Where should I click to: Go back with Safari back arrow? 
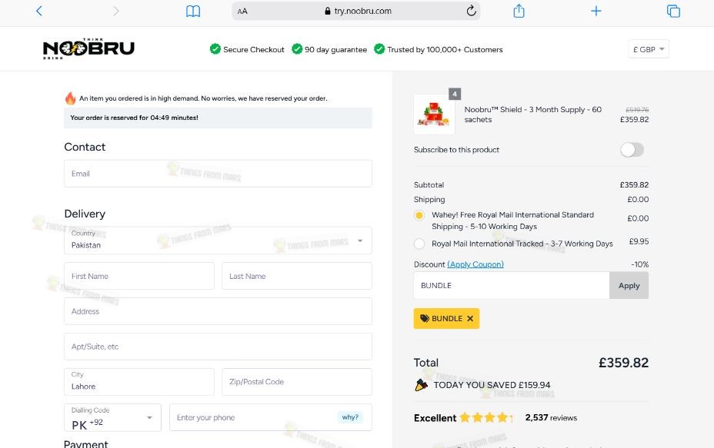pos(39,11)
